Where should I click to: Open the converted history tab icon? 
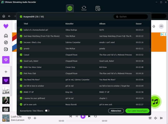(98, 9)
